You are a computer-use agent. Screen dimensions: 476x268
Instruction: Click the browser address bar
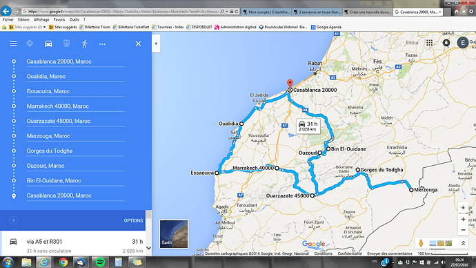pos(123,12)
